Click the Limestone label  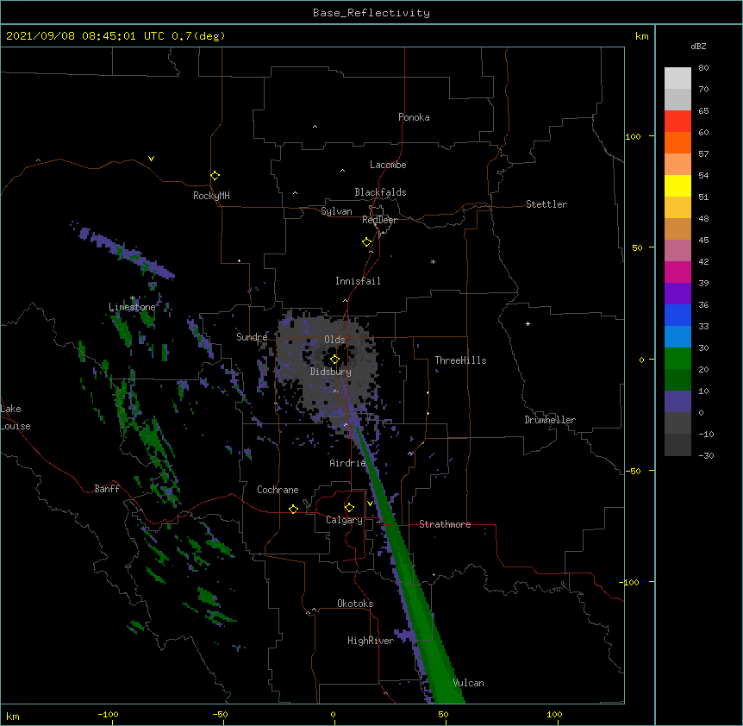[132, 307]
